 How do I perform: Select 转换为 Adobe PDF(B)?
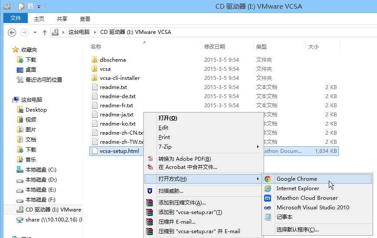click(x=203, y=159)
